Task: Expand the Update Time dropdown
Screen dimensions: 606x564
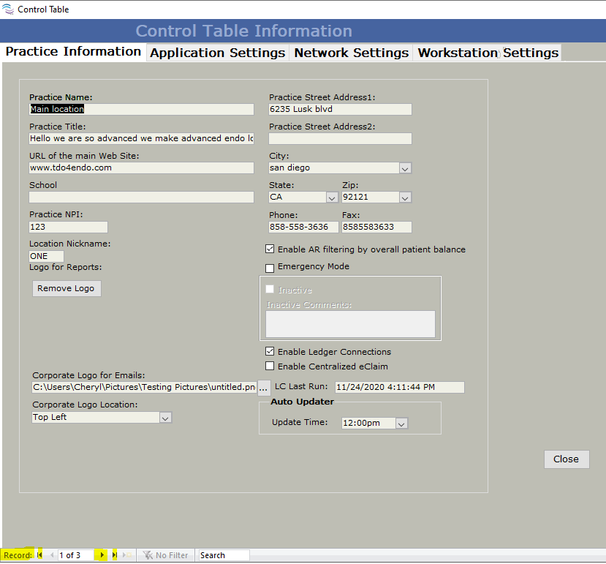Action: (x=401, y=424)
